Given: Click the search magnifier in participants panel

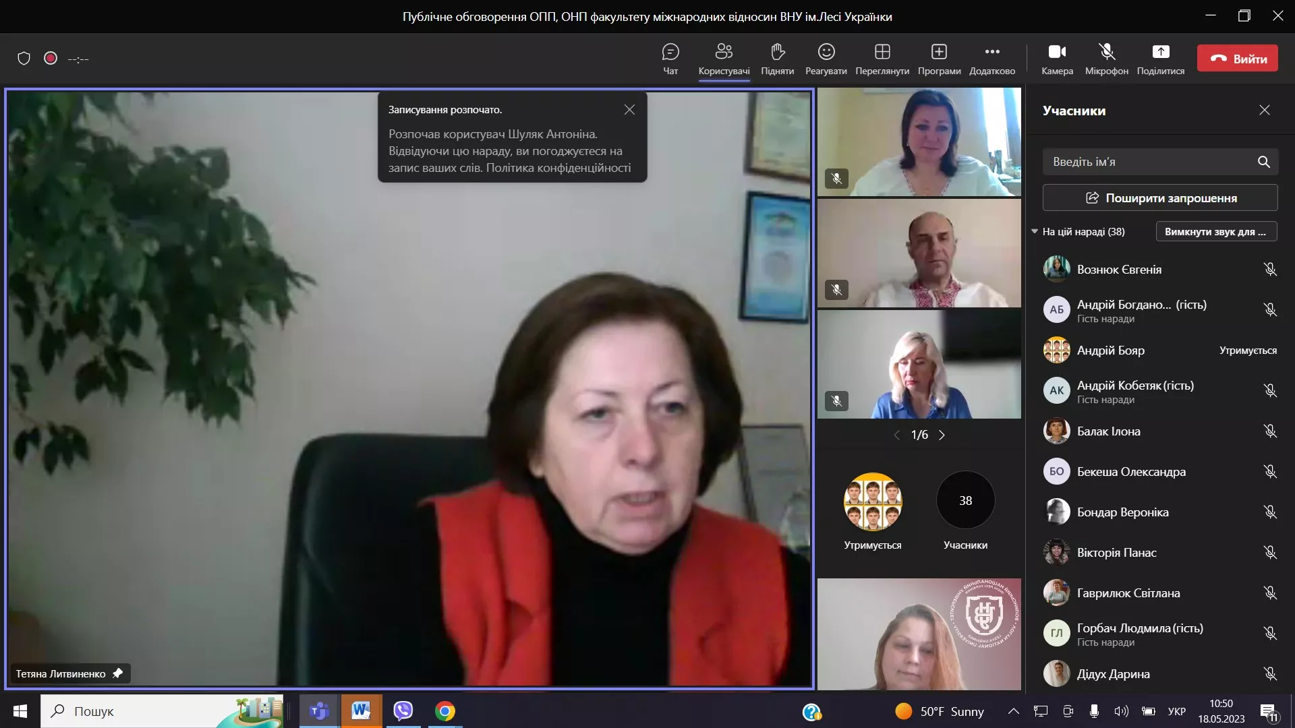Looking at the screenshot, I should tap(1263, 162).
